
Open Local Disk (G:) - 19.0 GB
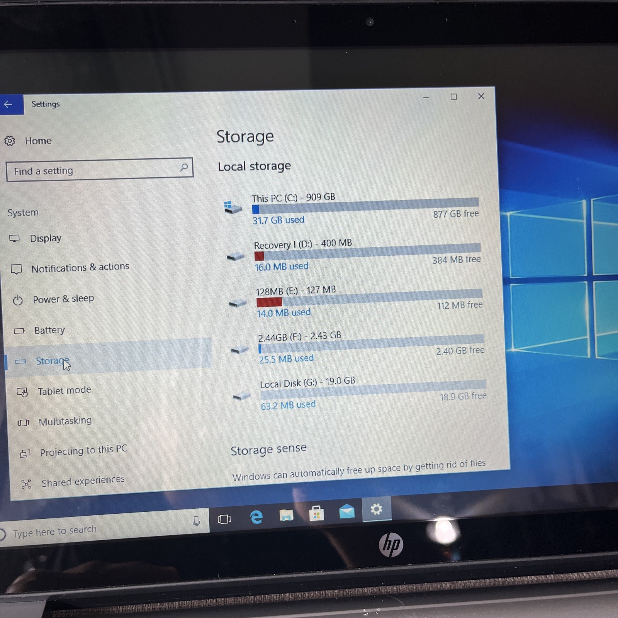tap(307, 382)
